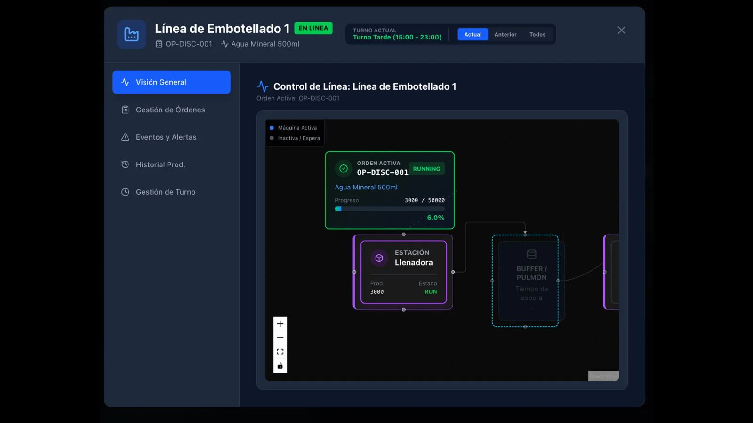Click the history icon beside Historial Prod.

coord(125,164)
